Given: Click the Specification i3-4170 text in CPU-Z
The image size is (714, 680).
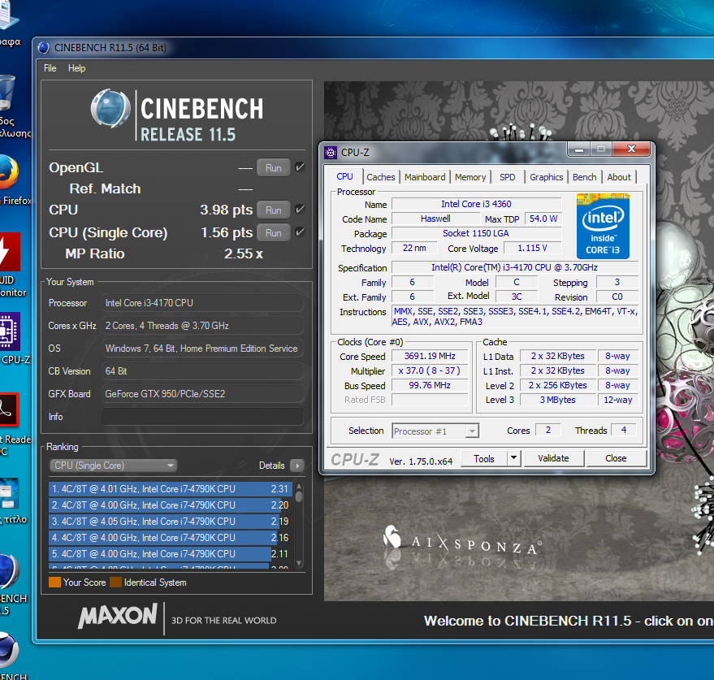Looking at the screenshot, I should 514,267.
